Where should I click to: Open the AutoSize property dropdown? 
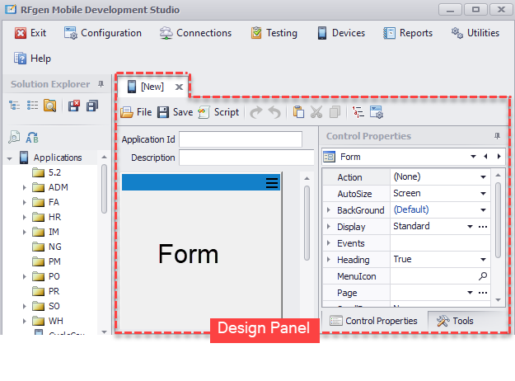tap(483, 194)
